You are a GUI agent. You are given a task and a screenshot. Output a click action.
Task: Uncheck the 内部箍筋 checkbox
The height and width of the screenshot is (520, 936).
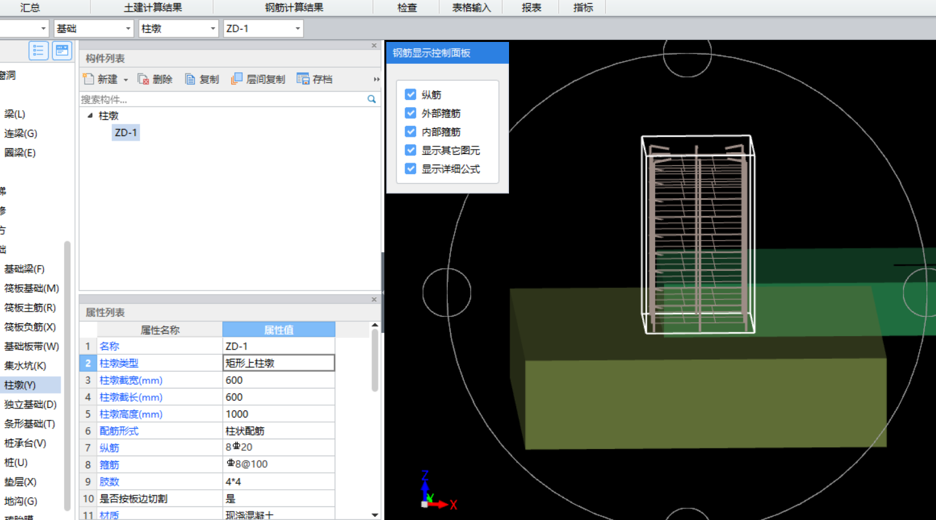[x=410, y=132]
